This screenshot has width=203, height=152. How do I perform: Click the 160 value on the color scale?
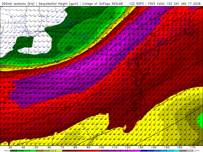click(x=180, y=147)
